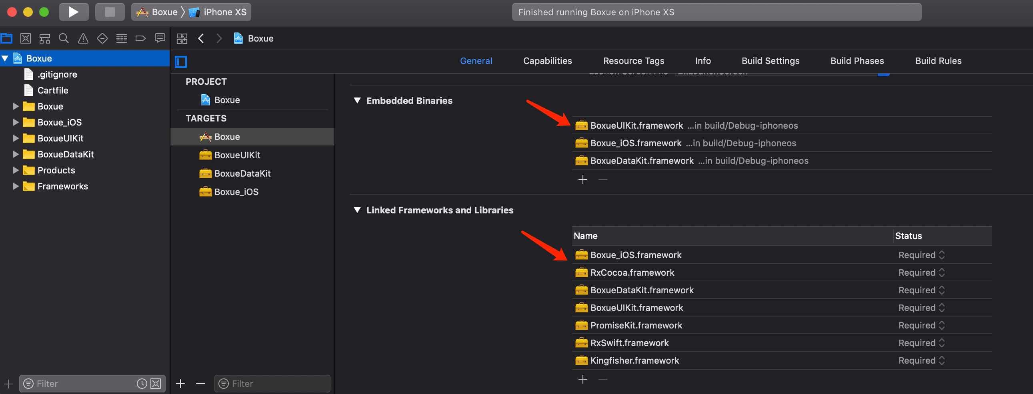Expand the Boxue folder group
This screenshot has width=1033, height=394.
coord(16,107)
